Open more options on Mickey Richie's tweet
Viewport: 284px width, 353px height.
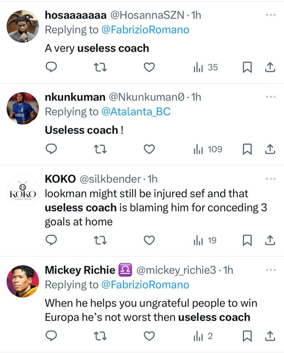point(270,270)
